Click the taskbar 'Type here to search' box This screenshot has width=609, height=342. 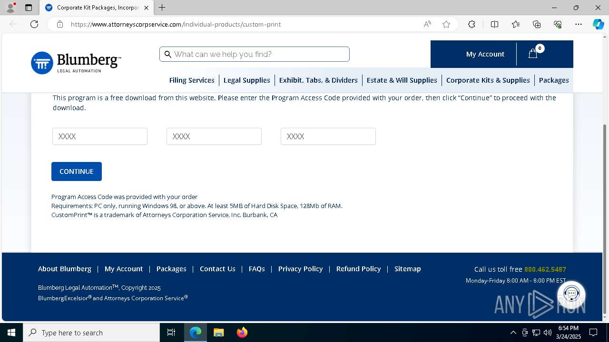click(91, 332)
